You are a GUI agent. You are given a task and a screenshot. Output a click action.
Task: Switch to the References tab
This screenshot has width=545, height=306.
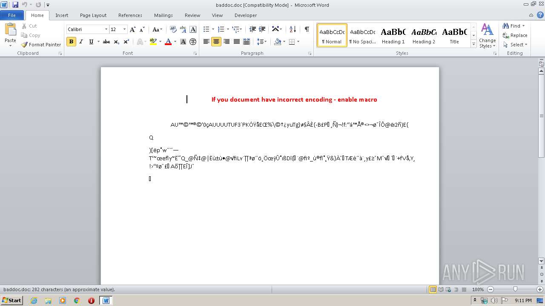(130, 15)
